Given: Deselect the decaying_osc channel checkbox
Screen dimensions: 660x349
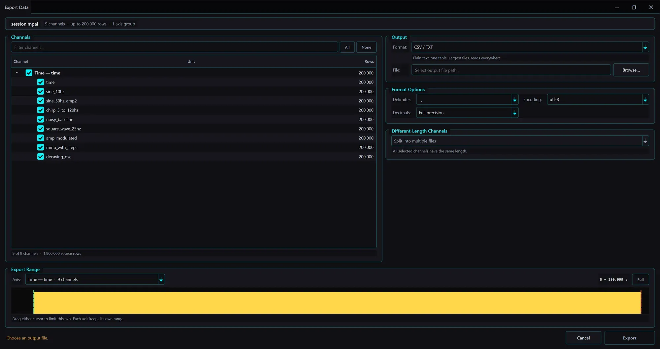Looking at the screenshot, I should click(x=41, y=157).
